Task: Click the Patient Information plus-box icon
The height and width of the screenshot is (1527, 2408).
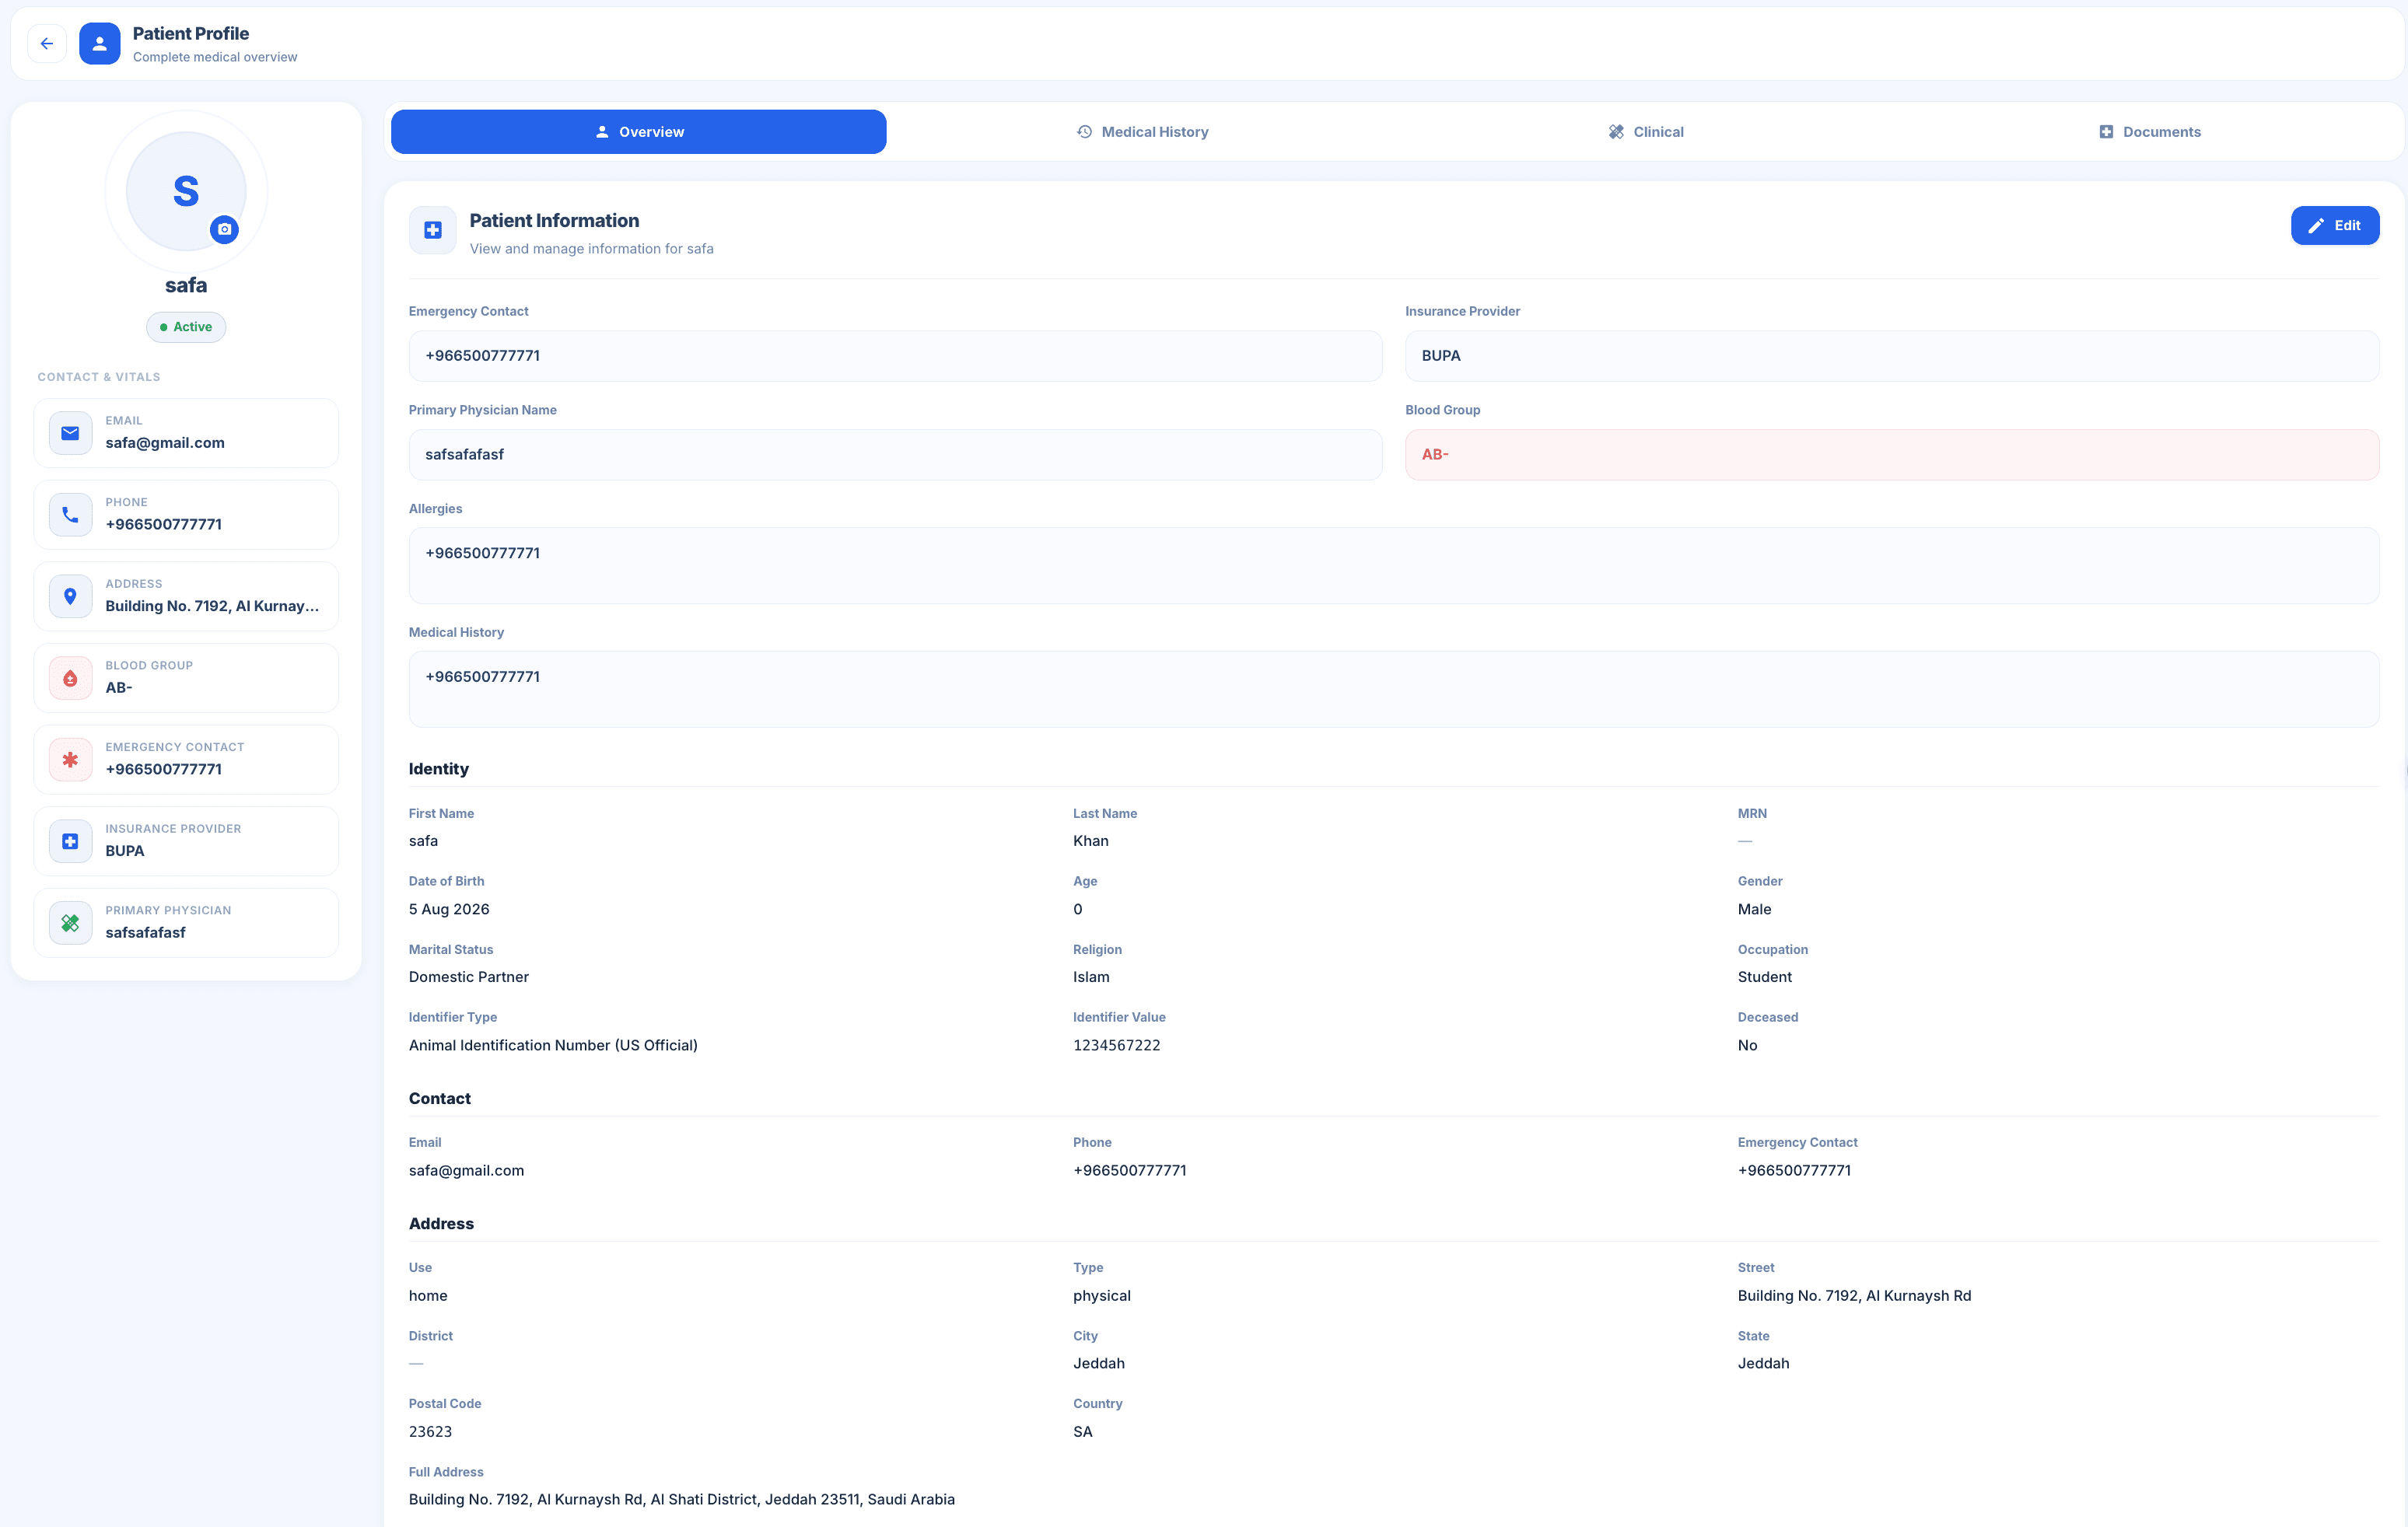Action: point(433,231)
